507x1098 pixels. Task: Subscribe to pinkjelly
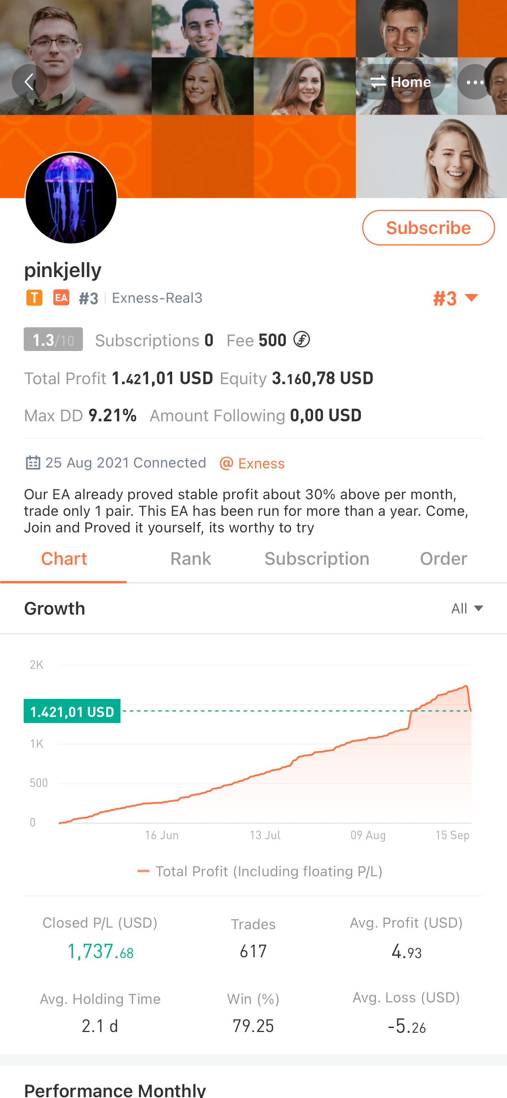tap(428, 228)
